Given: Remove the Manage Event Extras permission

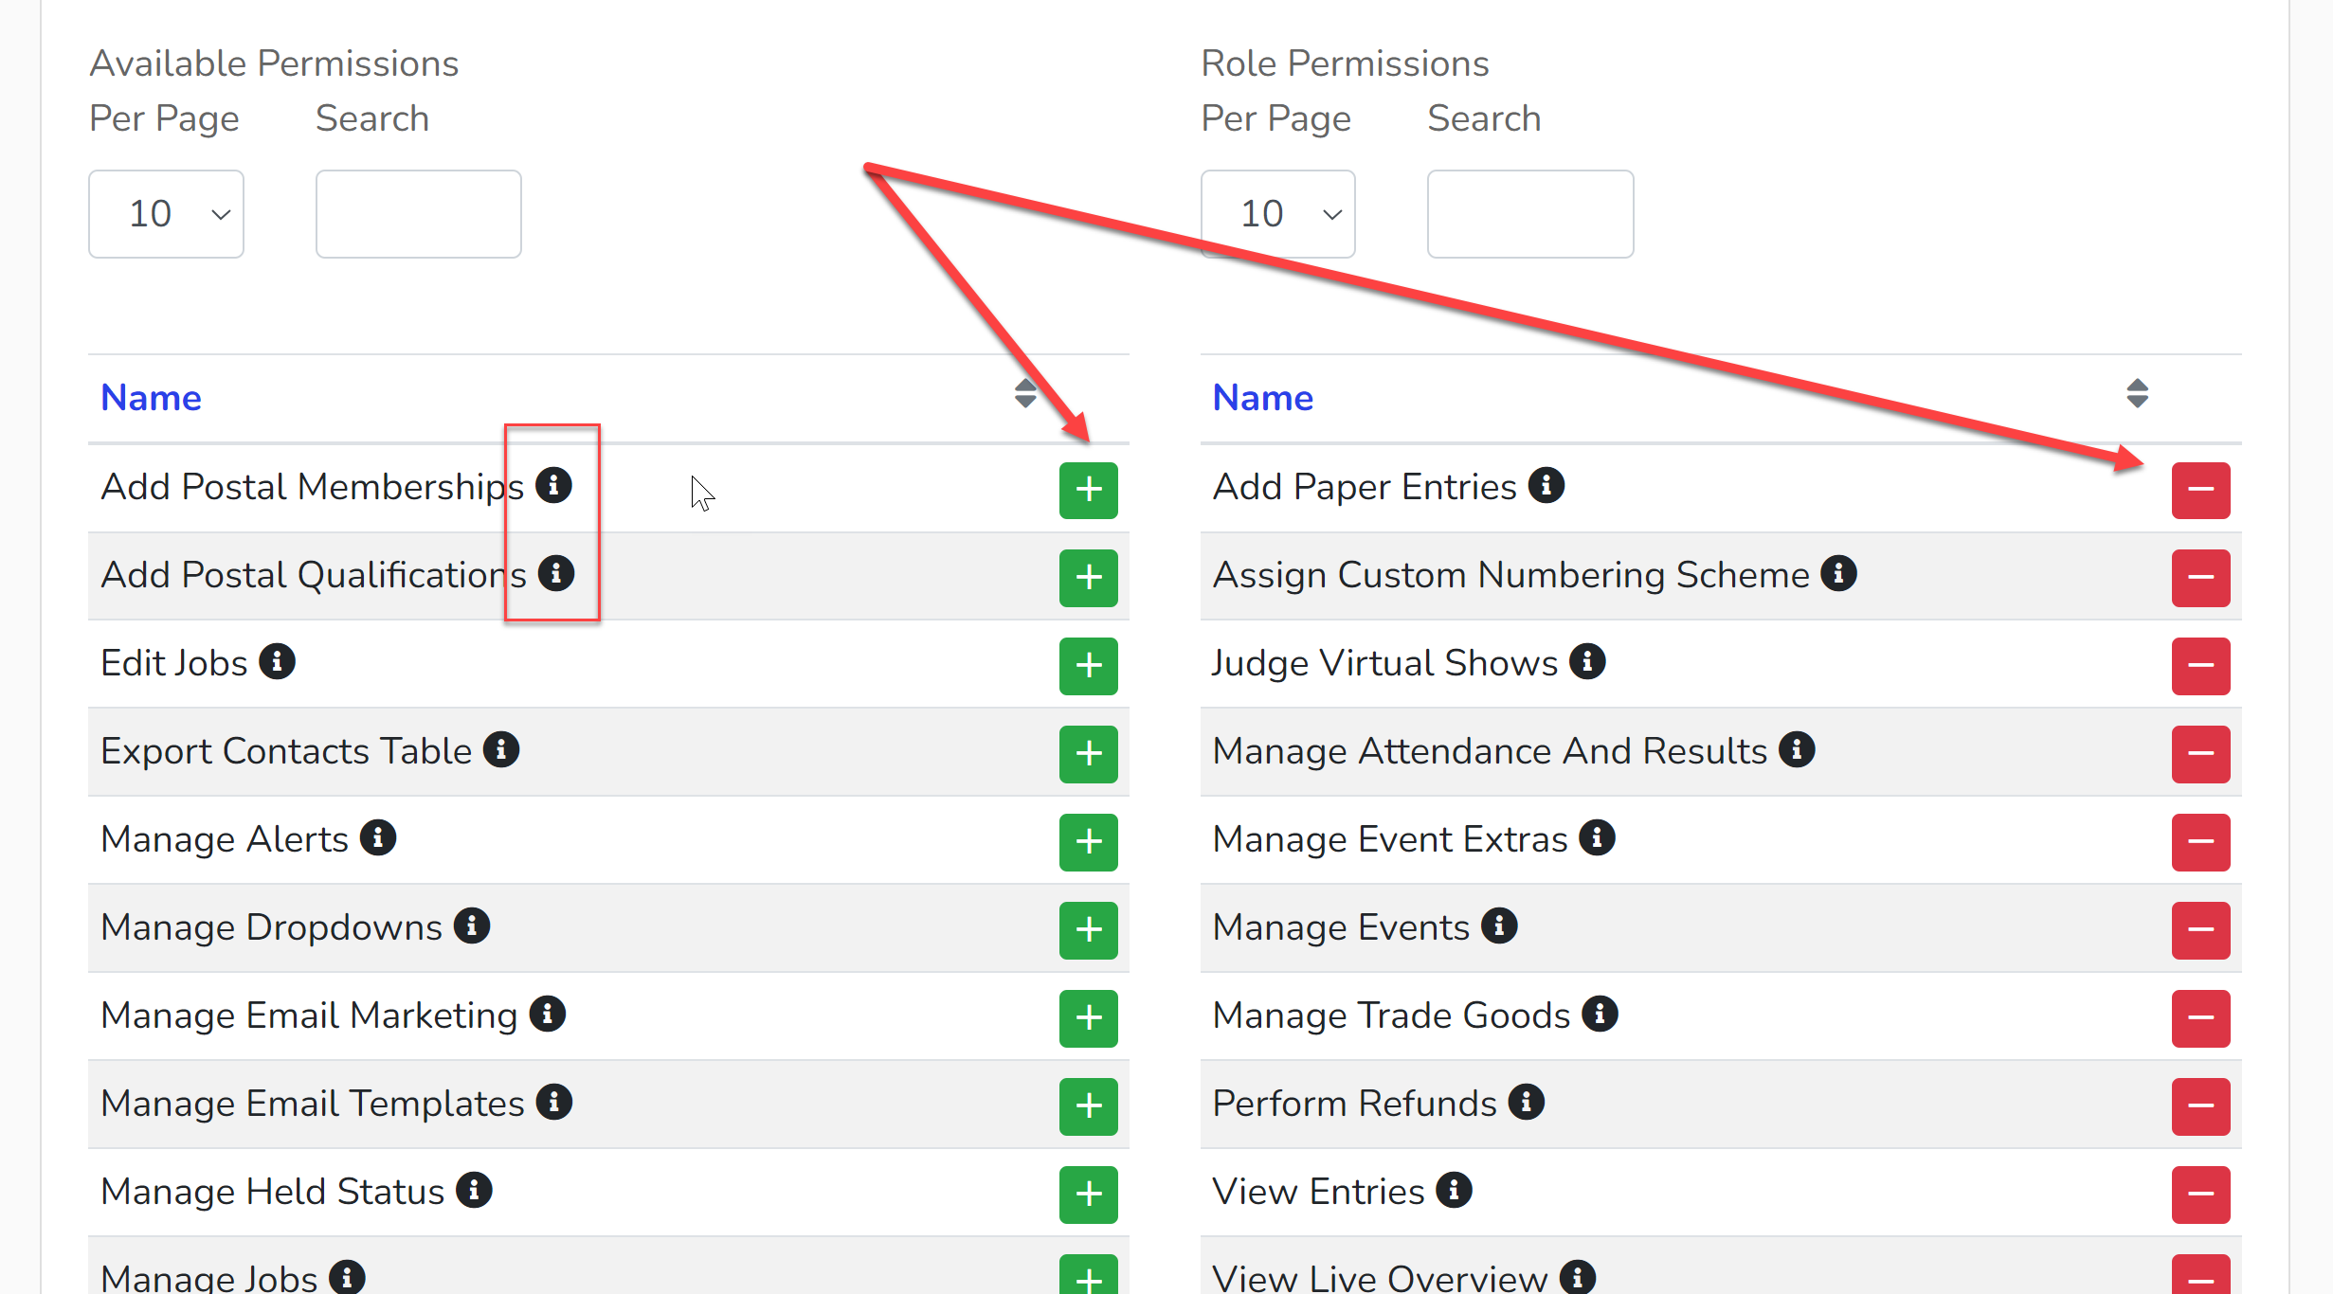Looking at the screenshot, I should (2200, 842).
